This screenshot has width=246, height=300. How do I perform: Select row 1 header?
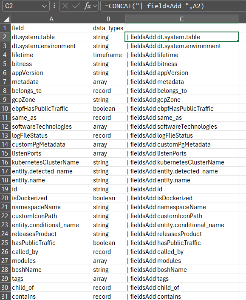(x=5, y=28)
